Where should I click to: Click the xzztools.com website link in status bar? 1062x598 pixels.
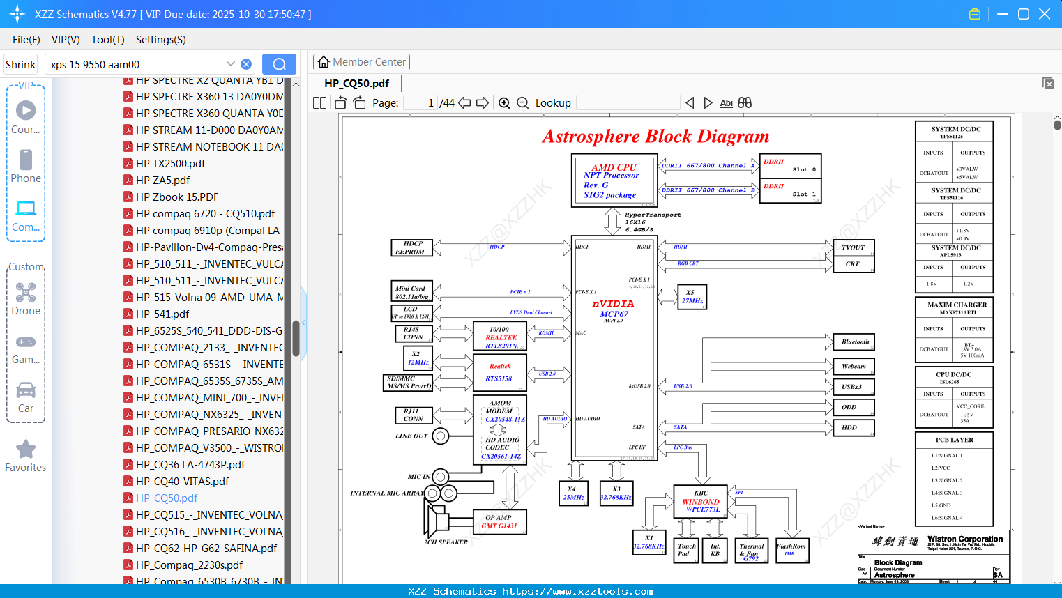[x=577, y=591]
